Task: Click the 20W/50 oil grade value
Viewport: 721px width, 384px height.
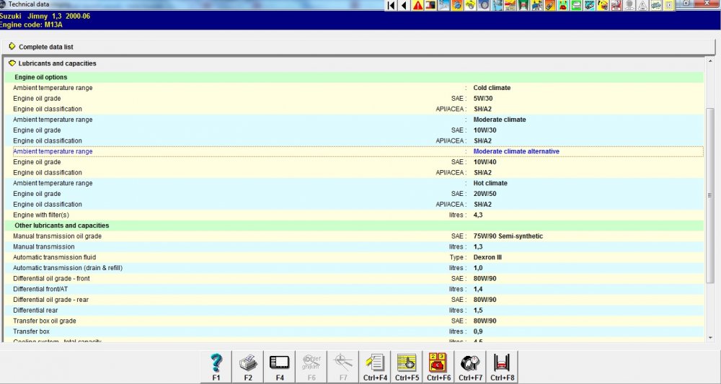Action: coord(485,194)
